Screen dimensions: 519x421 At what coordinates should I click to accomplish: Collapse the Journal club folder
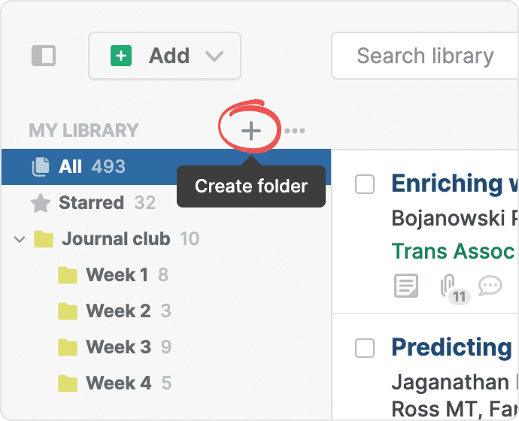[20, 239]
